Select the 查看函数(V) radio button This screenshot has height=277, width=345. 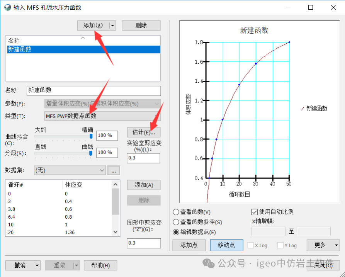(x=175, y=211)
